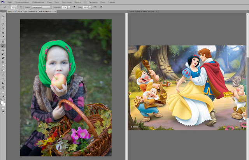The image size is (249, 160).
Task: Click the girl-with-apple photo canvas
Action: tap(66, 88)
